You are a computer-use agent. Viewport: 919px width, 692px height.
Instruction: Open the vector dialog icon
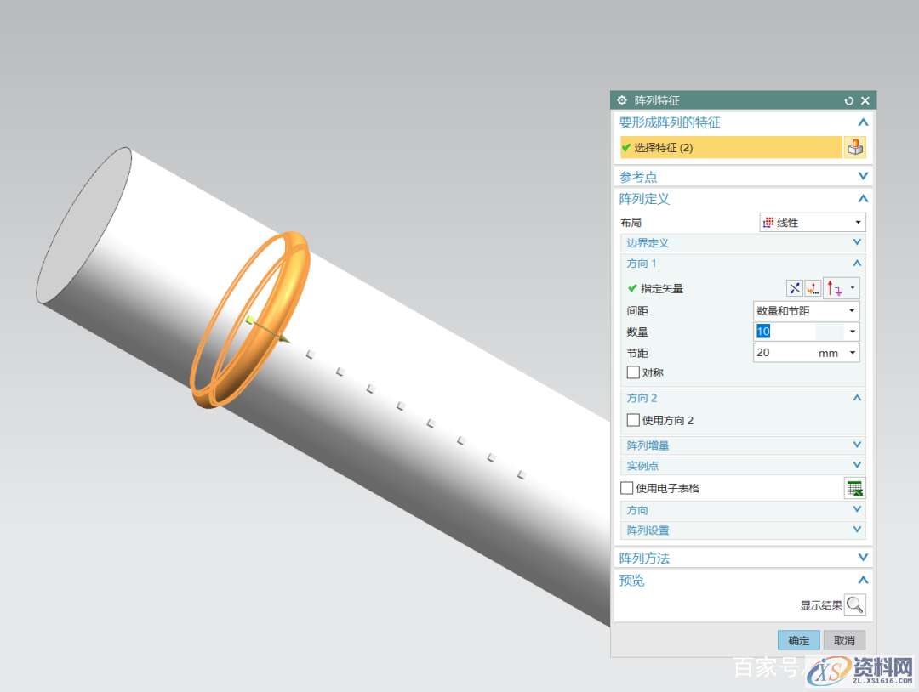click(813, 288)
